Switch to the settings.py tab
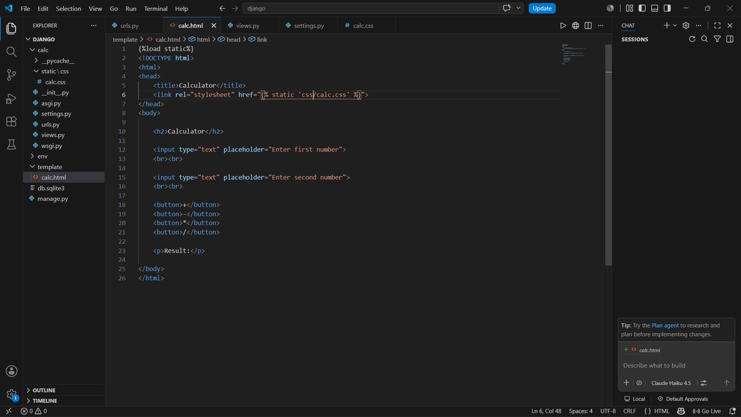The width and height of the screenshot is (741, 417). (309, 25)
